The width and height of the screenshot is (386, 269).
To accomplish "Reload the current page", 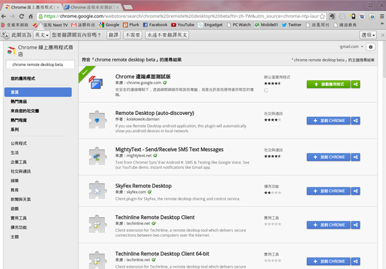I will (22, 17).
